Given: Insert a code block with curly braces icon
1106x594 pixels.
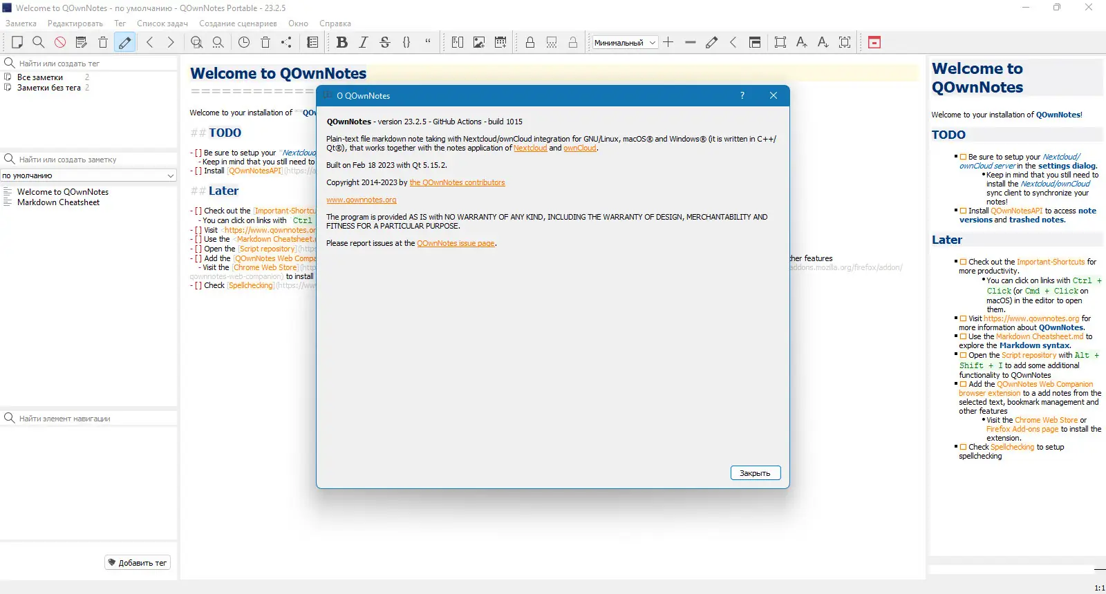Looking at the screenshot, I should (x=406, y=42).
